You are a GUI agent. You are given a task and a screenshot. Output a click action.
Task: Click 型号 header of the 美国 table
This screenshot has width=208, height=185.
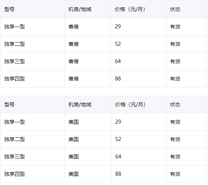click(x=9, y=105)
